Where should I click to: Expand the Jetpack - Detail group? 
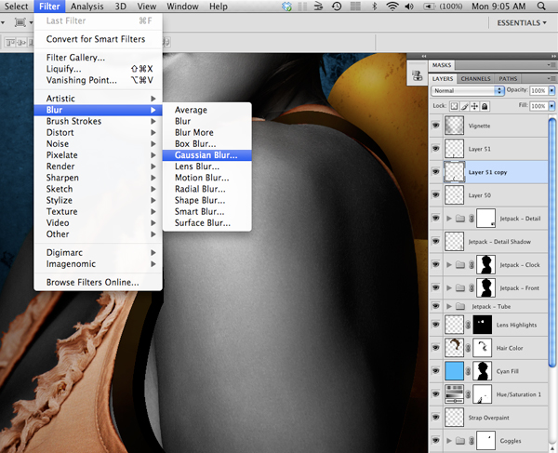[449, 219]
